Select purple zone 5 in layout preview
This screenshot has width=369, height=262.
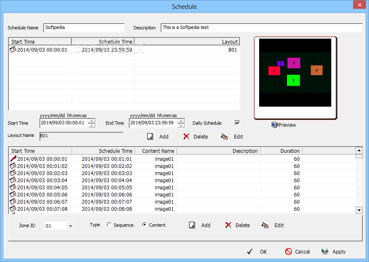click(280, 63)
